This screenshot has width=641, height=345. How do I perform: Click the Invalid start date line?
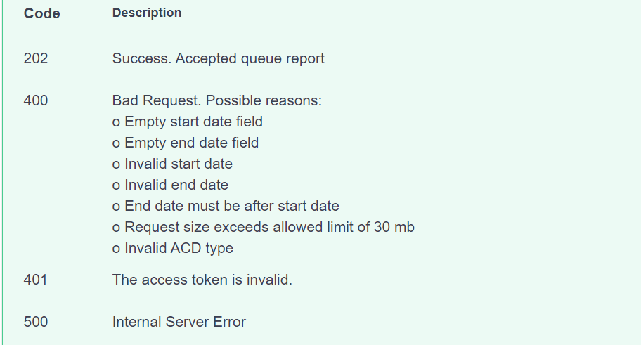coord(172,164)
